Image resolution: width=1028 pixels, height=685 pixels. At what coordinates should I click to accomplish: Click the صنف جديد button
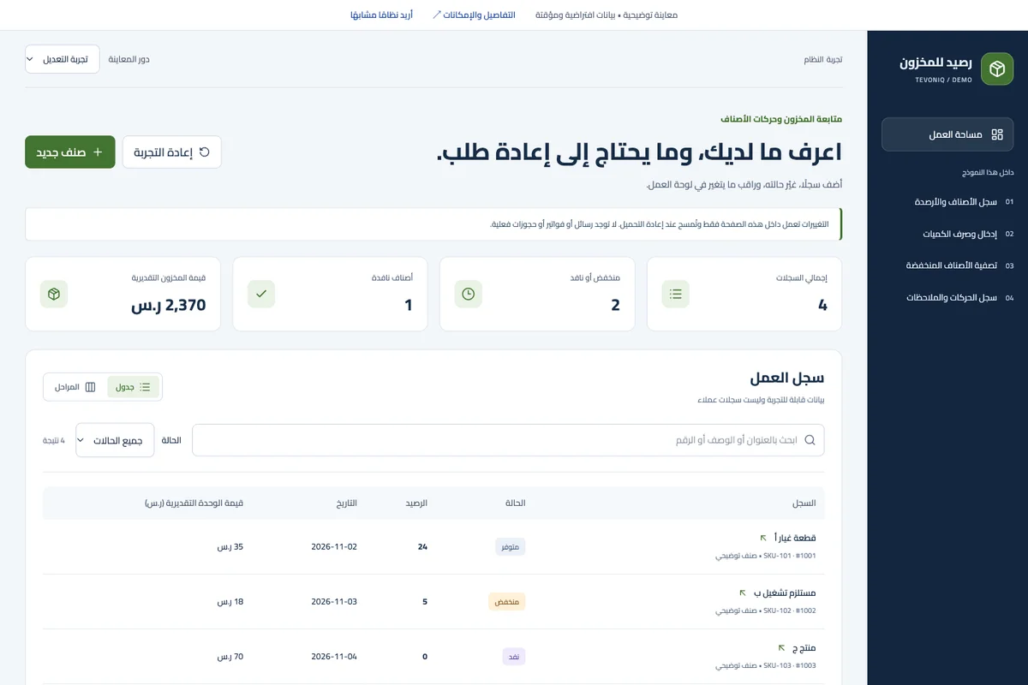coord(70,152)
